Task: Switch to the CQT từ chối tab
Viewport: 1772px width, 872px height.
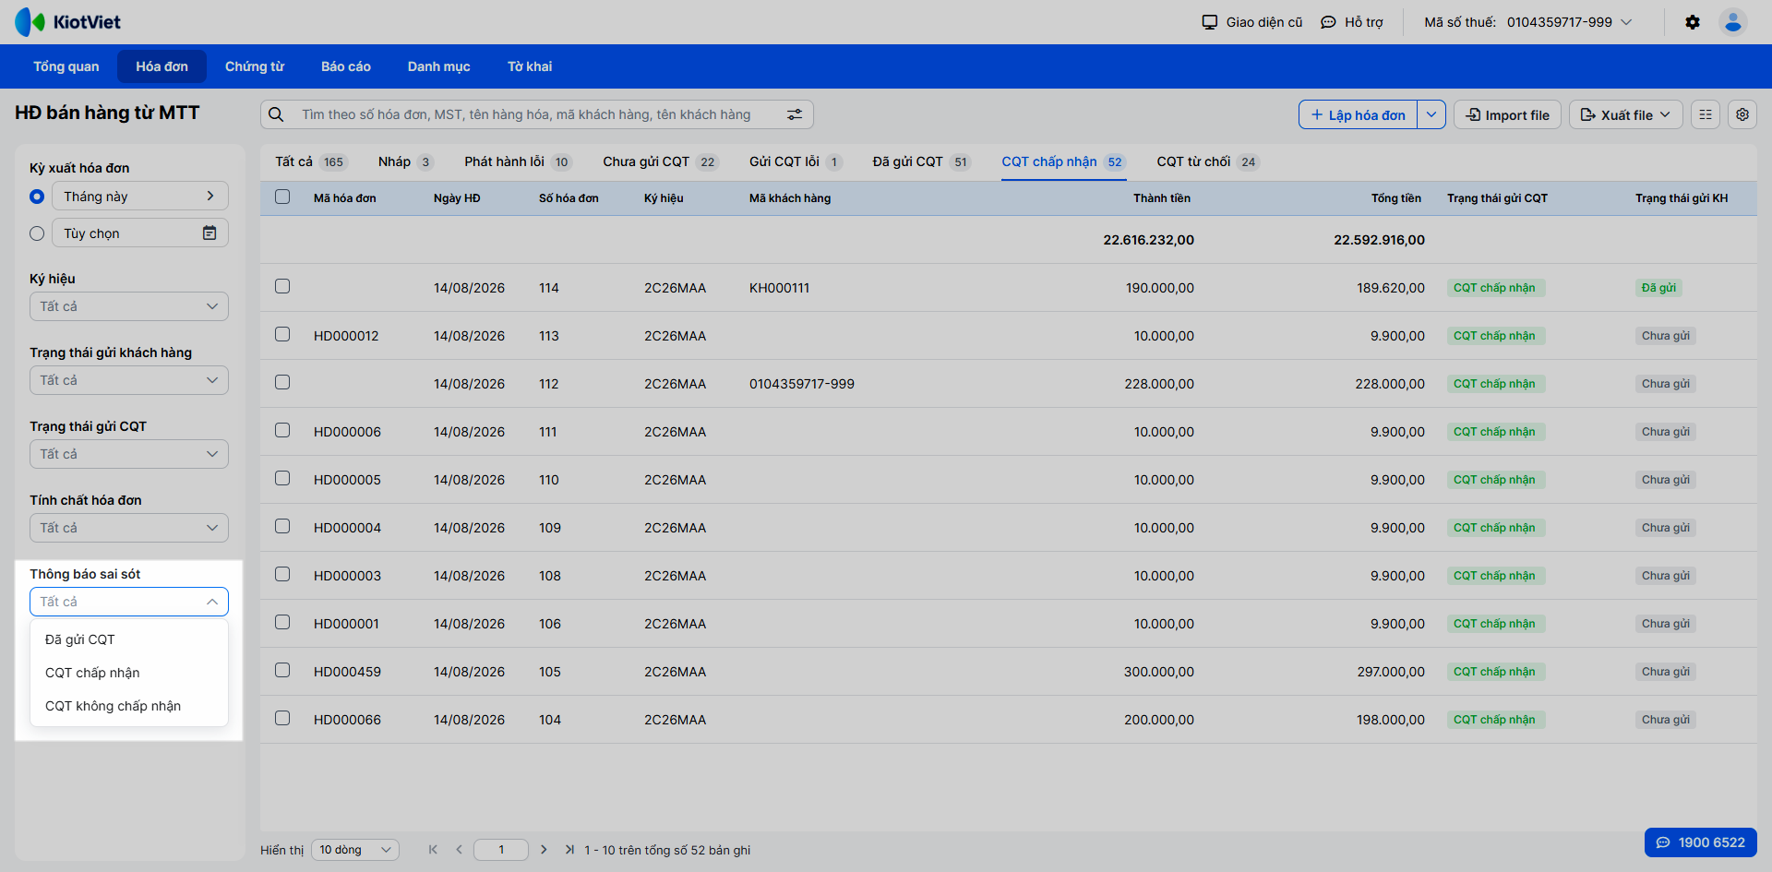Action: pos(1208,161)
